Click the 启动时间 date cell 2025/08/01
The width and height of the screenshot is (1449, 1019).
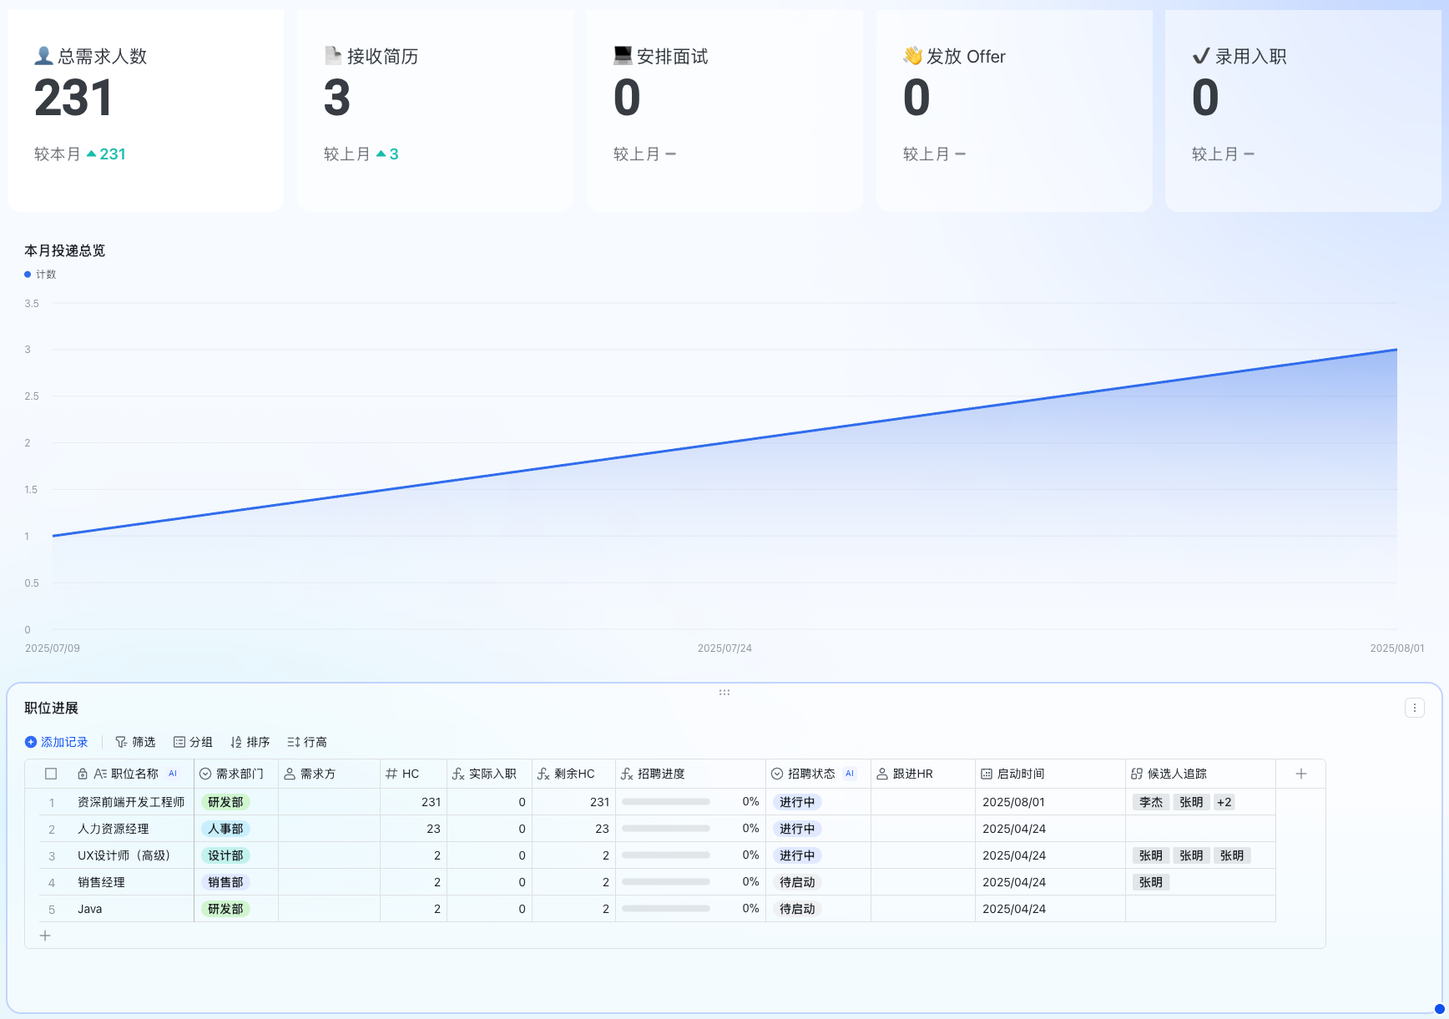tap(1013, 802)
